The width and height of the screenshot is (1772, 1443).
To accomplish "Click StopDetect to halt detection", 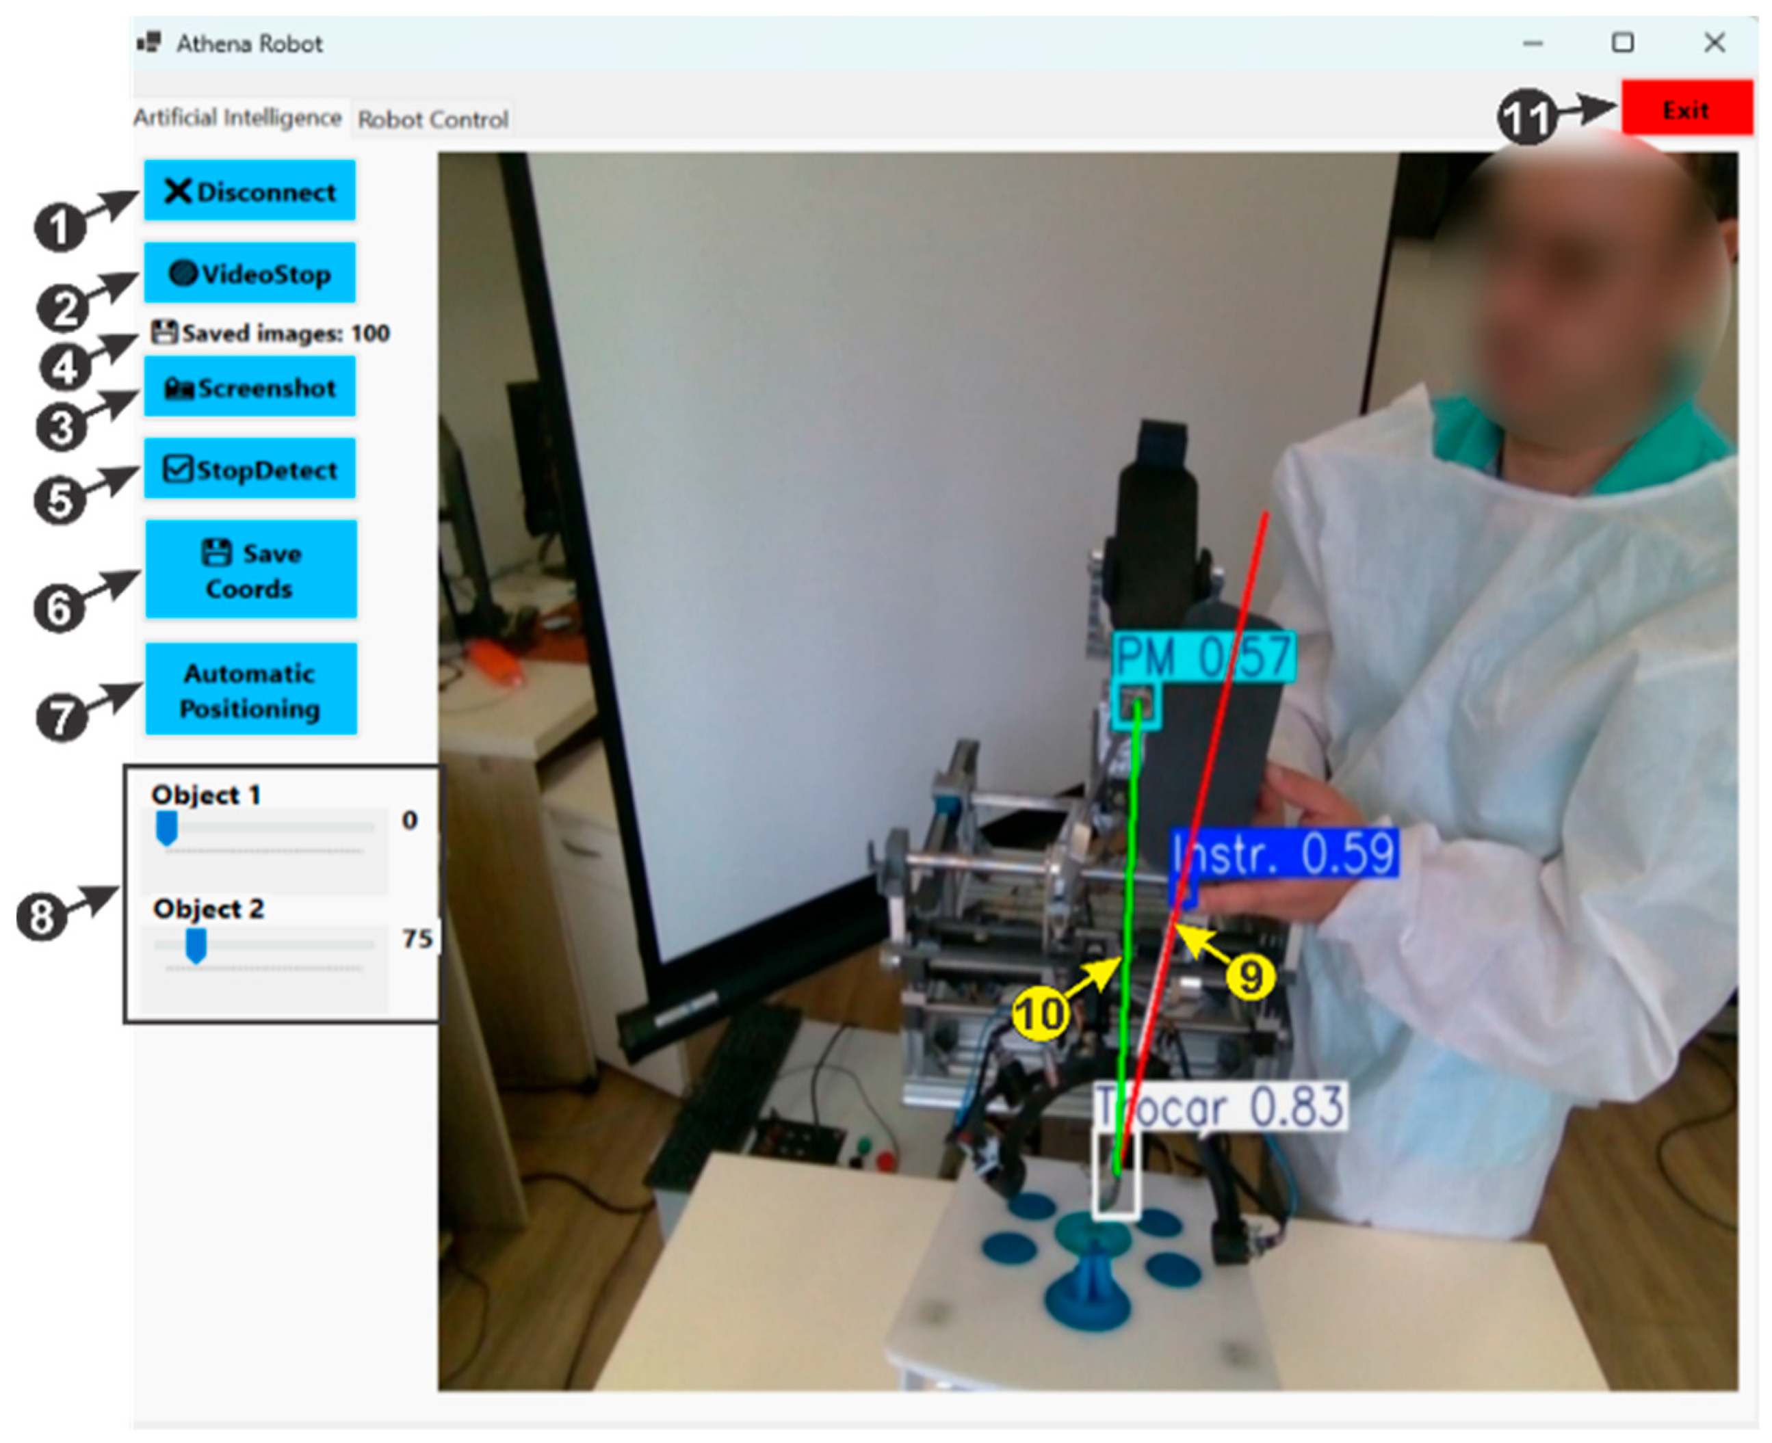I will click(250, 469).
